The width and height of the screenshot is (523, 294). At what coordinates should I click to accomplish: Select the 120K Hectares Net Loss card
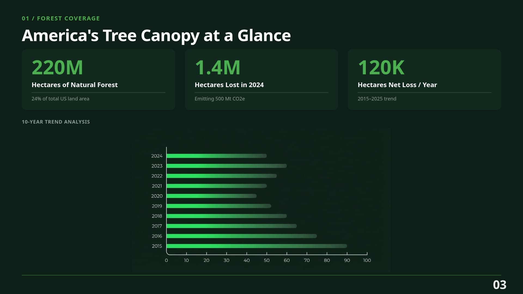[424, 79]
